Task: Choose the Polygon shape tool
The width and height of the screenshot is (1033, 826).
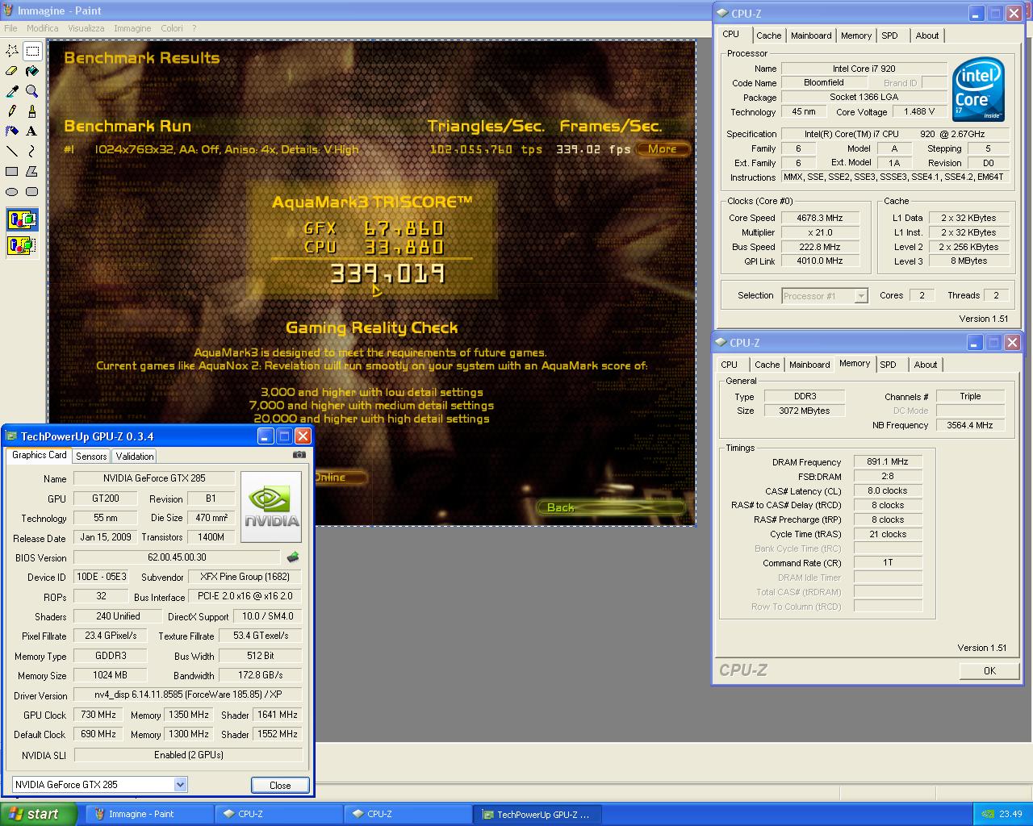Action: pyautogui.click(x=32, y=171)
